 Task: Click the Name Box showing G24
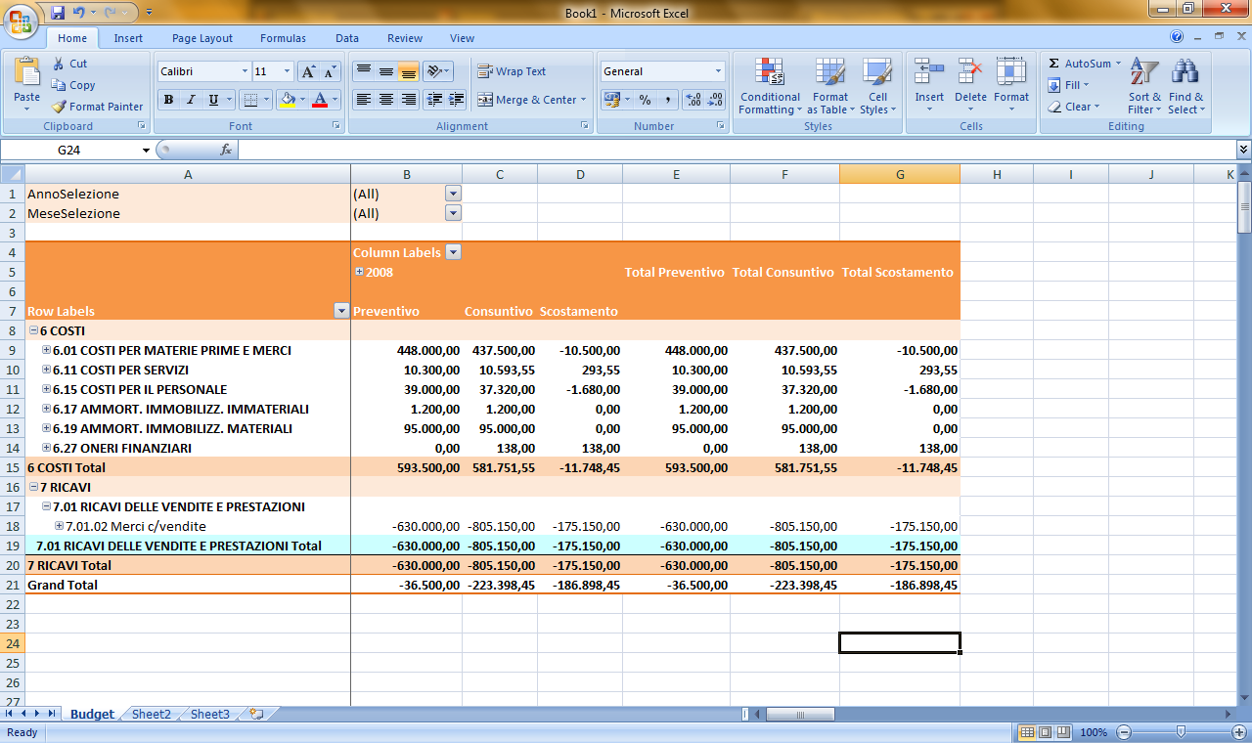pos(69,150)
